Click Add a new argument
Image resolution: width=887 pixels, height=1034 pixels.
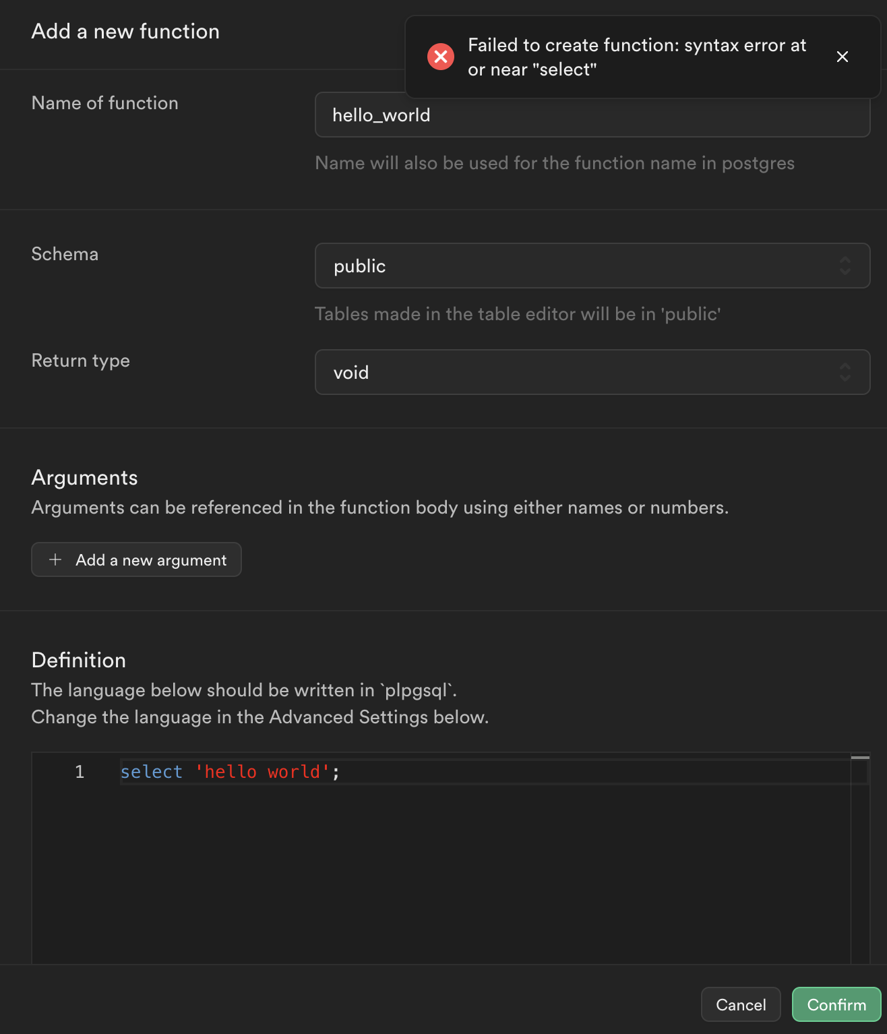[x=136, y=559]
